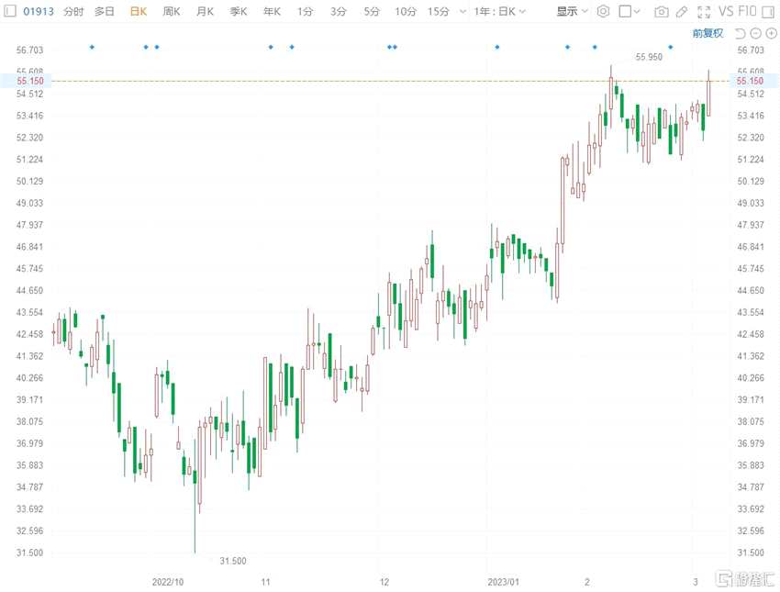The height and width of the screenshot is (592, 780).
Task: Zoom in chart with plus circle
Action: click(x=771, y=33)
